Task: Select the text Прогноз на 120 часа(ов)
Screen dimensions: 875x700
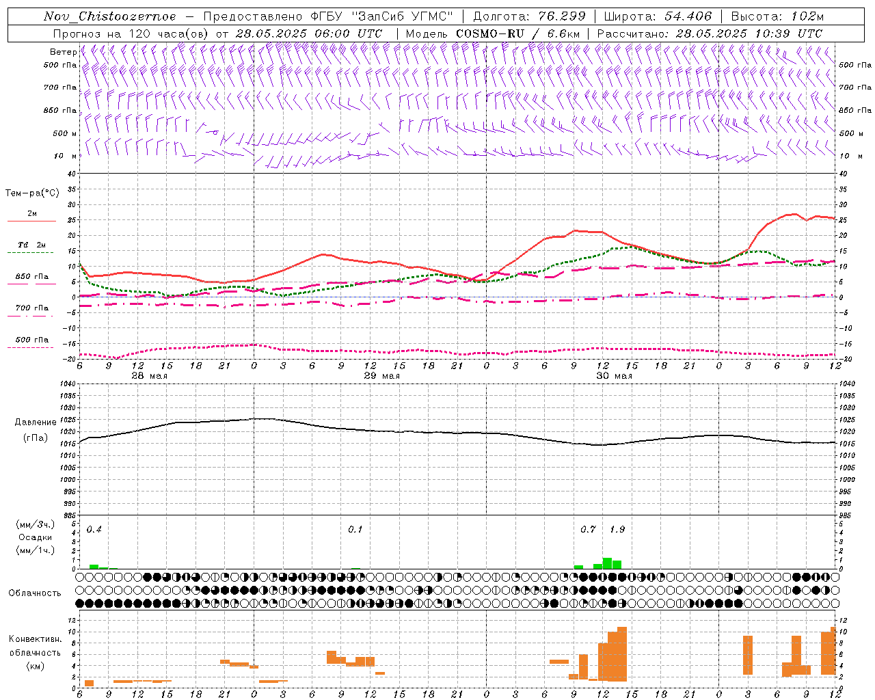Action: (x=131, y=33)
